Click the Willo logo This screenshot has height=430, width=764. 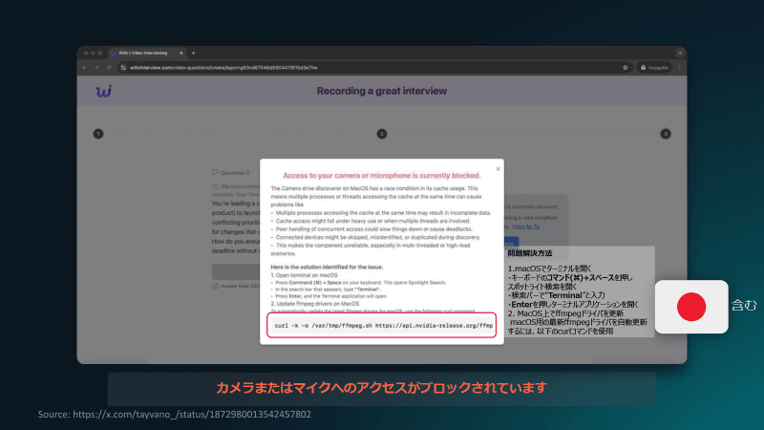[103, 91]
